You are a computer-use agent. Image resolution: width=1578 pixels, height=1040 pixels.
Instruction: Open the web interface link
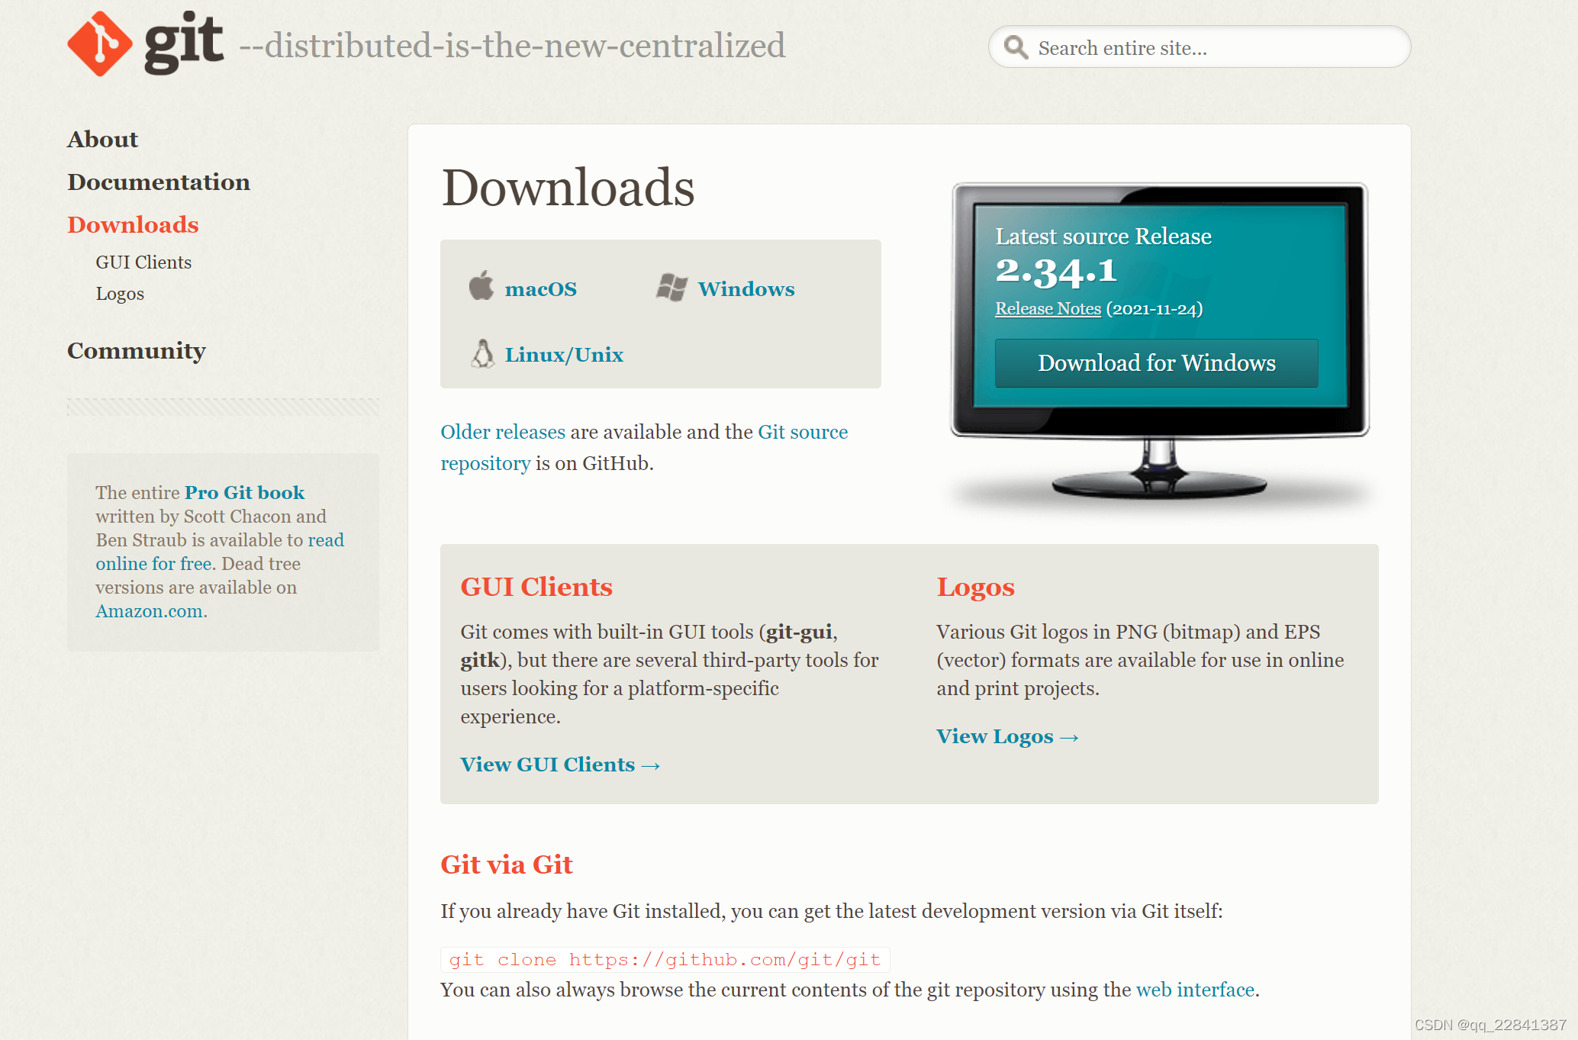[x=1195, y=990]
